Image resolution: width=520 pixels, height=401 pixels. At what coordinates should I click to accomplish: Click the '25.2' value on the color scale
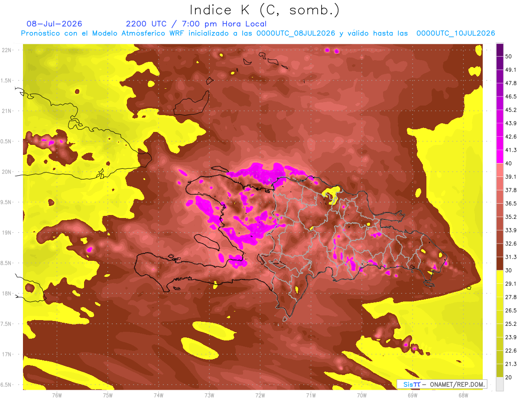[511, 324]
